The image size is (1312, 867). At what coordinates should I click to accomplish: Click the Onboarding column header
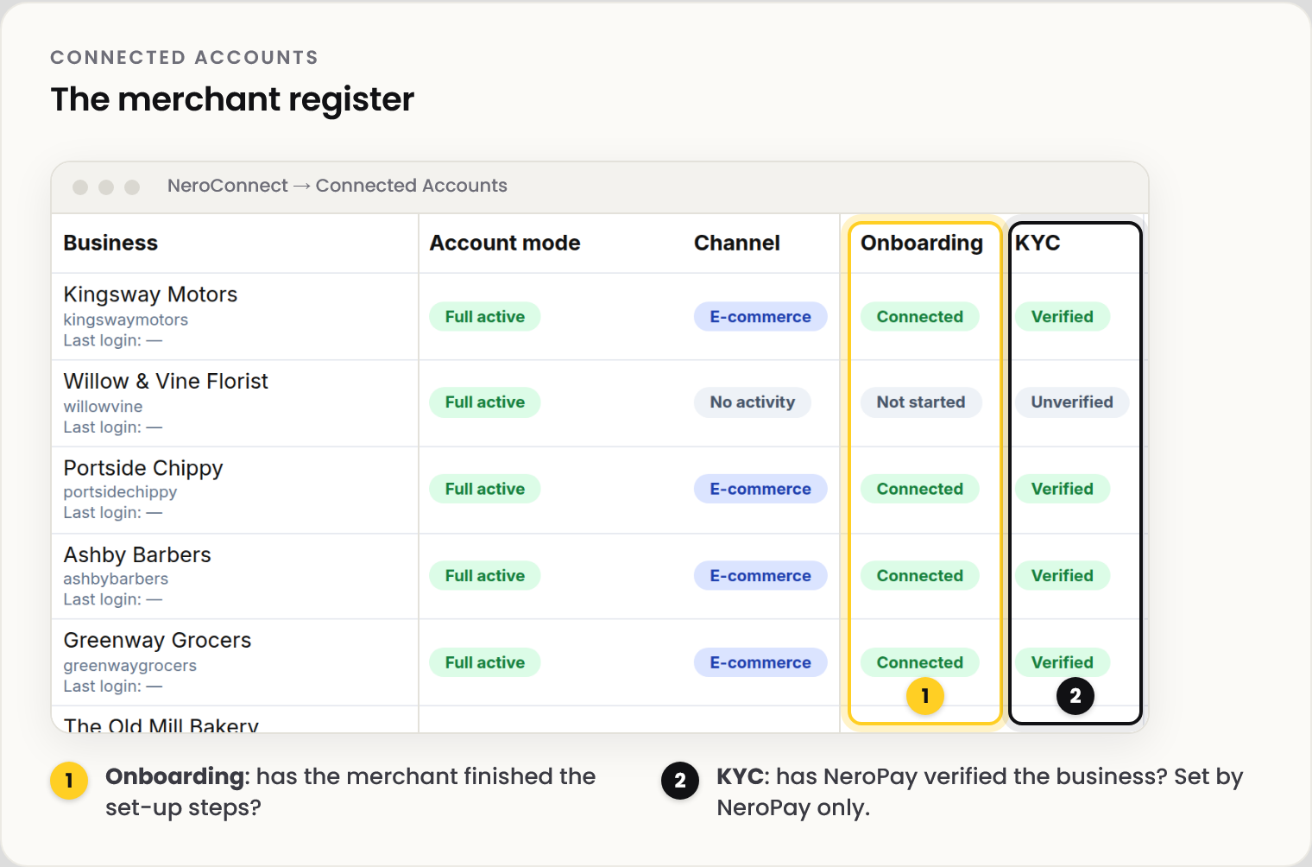point(922,244)
